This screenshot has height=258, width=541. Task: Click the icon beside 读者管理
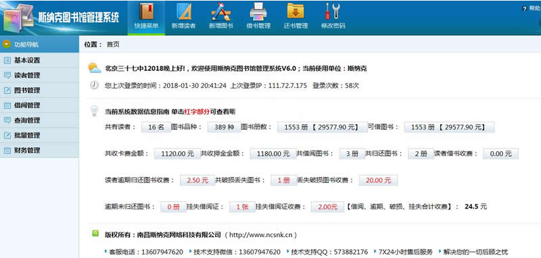point(7,76)
